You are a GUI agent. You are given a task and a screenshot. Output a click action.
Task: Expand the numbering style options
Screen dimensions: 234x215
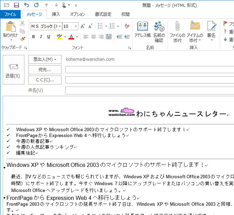coord(118,26)
